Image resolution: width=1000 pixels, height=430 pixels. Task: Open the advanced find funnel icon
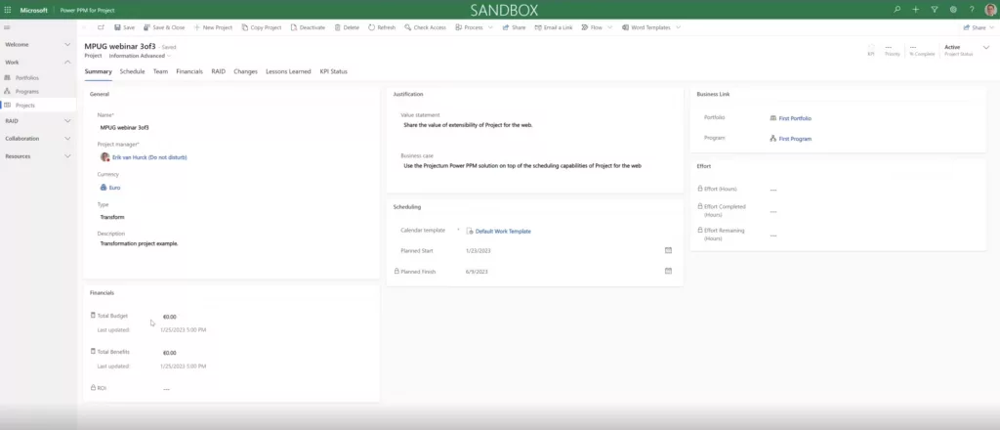pos(935,10)
